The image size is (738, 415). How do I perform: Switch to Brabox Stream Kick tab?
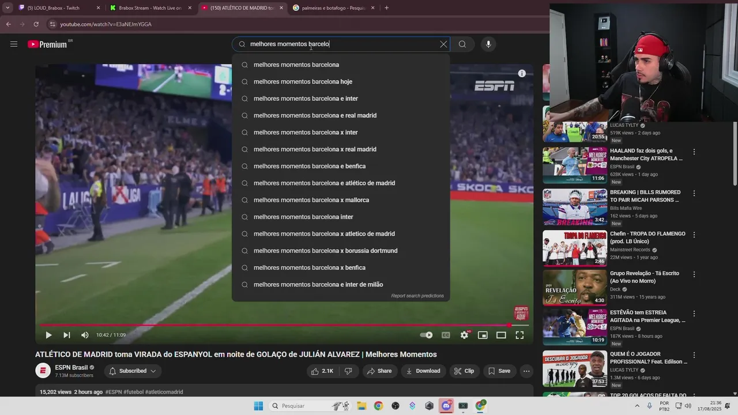(150, 8)
